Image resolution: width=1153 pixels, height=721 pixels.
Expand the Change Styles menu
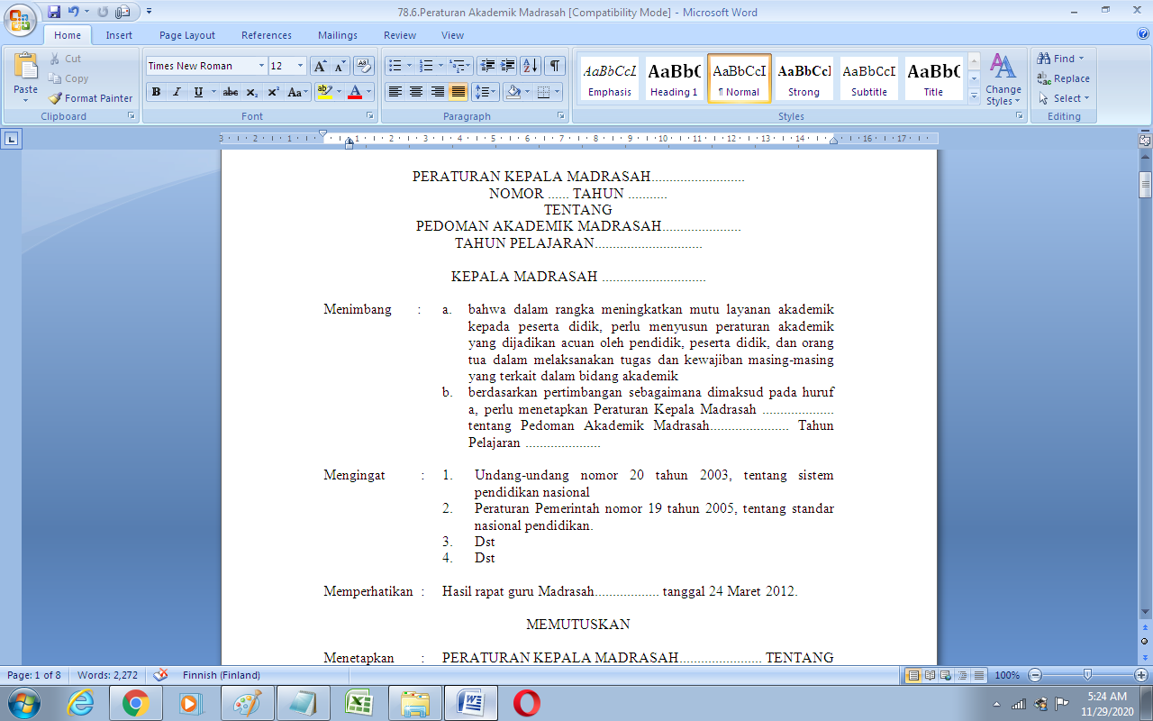[1003, 79]
